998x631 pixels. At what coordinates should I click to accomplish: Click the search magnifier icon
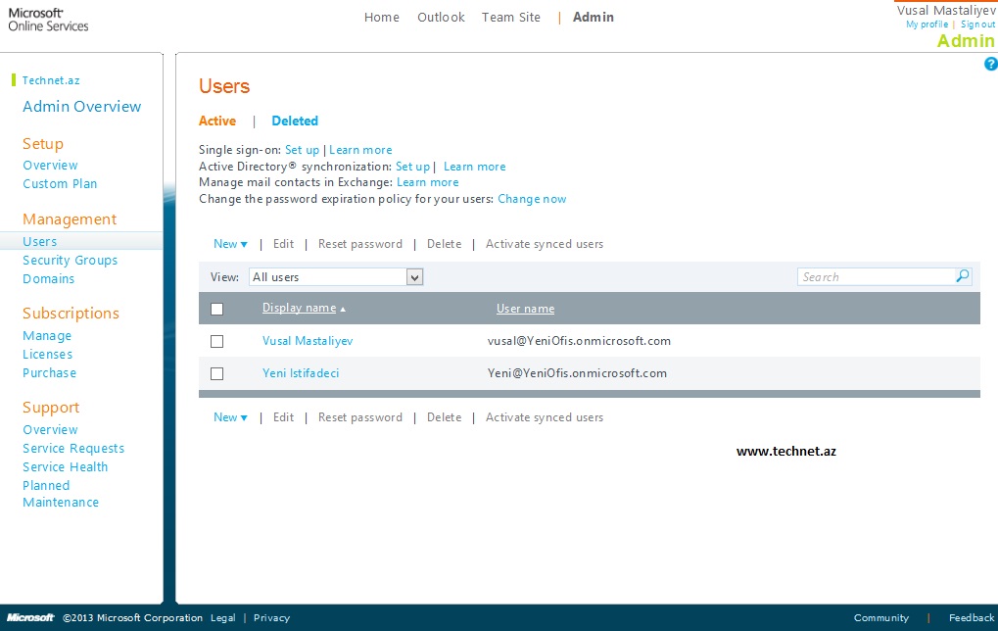[963, 277]
